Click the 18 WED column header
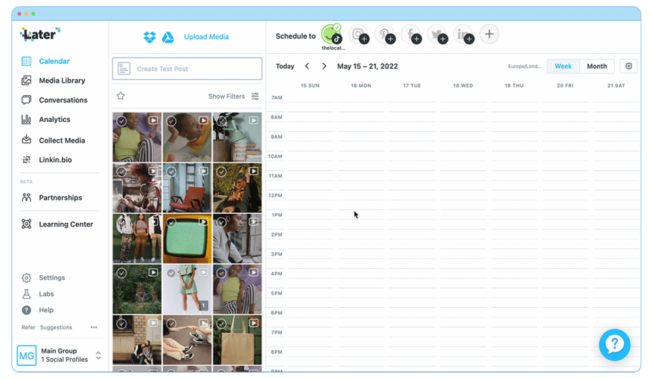651x379 pixels. tap(463, 86)
